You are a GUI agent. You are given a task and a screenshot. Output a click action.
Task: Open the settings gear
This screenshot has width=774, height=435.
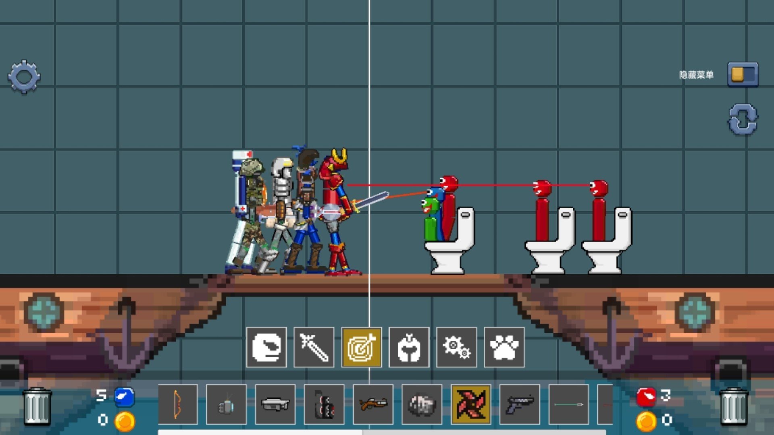click(x=24, y=77)
